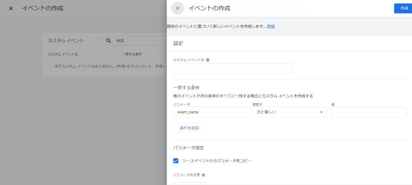Click the partially visible button under パラメータを変更
Image resolution: width=412 pixels, height=185 pixels.
[189, 183]
